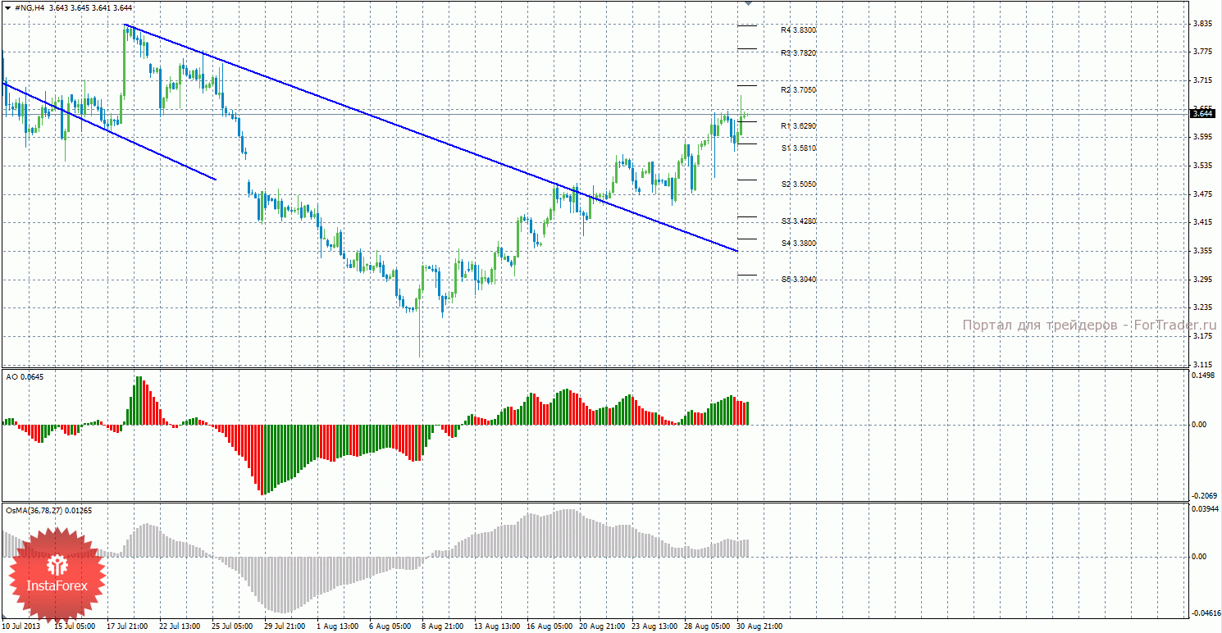The height and width of the screenshot is (633, 1222).
Task: Click the 3.175 value on price scale
Action: click(1203, 336)
